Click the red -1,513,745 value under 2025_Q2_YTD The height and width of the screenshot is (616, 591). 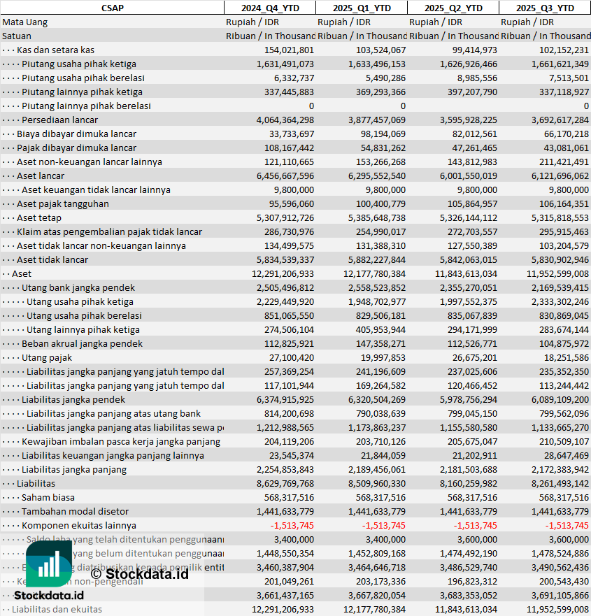[x=476, y=525]
